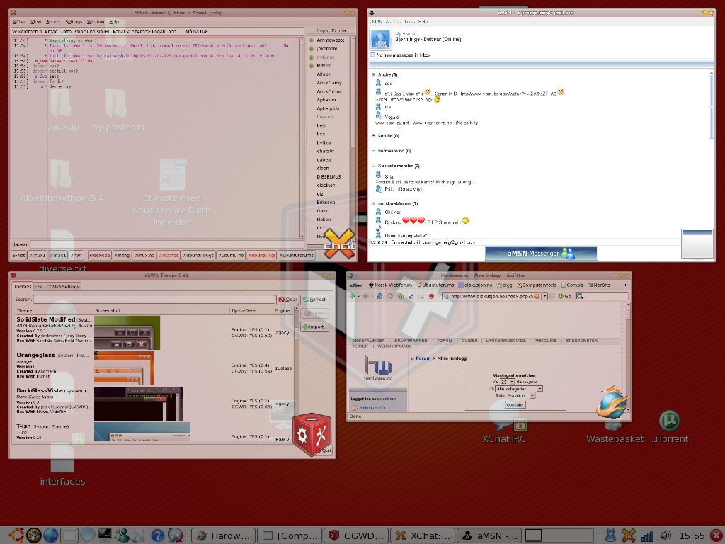Click the Clear button in CGWD Themer
This screenshot has width=725, height=544.
288,300
